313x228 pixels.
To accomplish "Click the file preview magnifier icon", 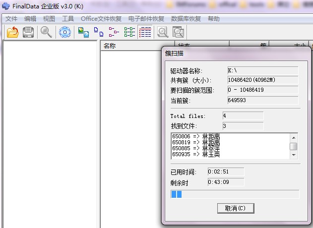I will (163, 32).
